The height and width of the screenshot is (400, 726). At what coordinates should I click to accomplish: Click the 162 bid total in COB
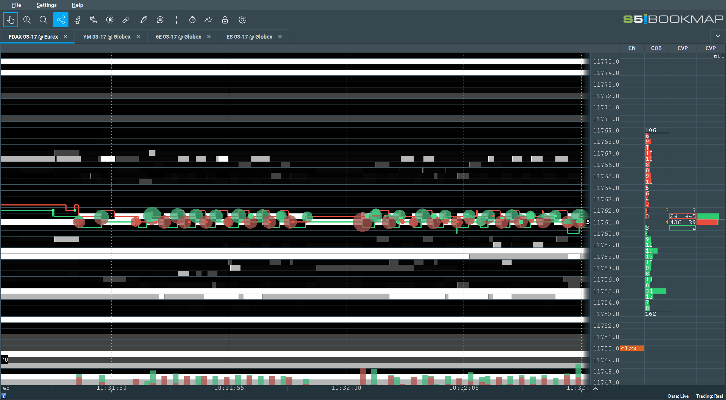pos(650,314)
